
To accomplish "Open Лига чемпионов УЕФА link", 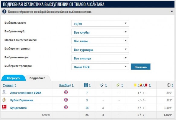I will [26, 93].
